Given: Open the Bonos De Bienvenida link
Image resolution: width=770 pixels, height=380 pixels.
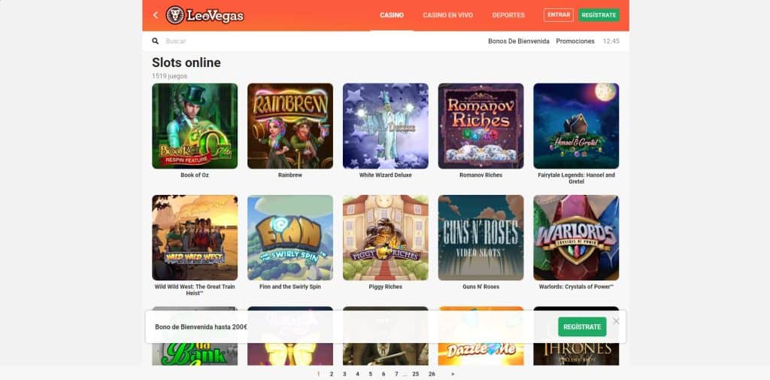Looking at the screenshot, I should tap(519, 41).
